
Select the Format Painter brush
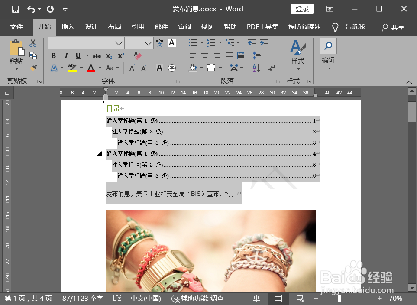[33, 68]
